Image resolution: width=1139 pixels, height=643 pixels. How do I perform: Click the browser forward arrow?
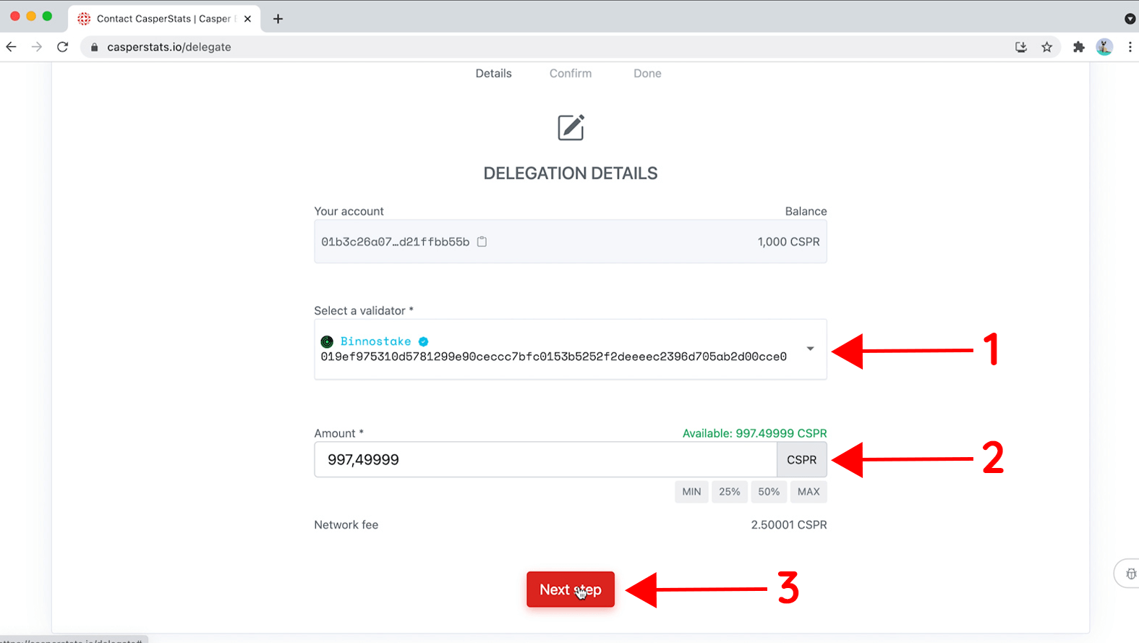pyautogui.click(x=37, y=47)
